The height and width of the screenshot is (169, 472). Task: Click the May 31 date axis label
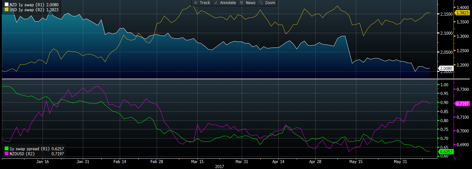tap(401, 162)
